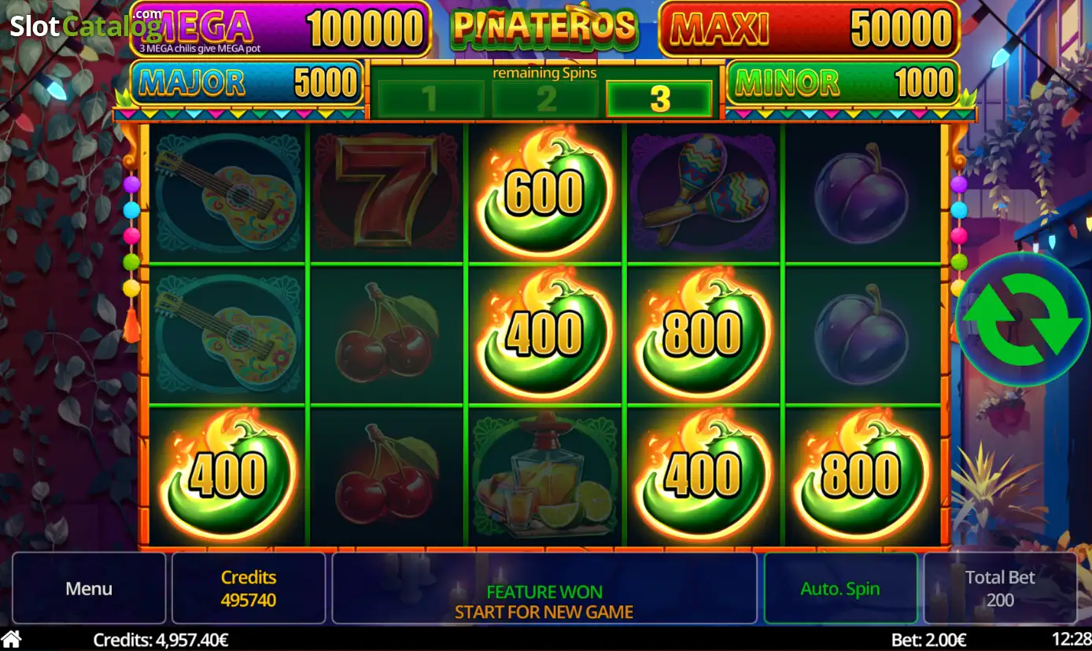Click the Credits 495740 panel
1092x651 pixels.
point(249,588)
